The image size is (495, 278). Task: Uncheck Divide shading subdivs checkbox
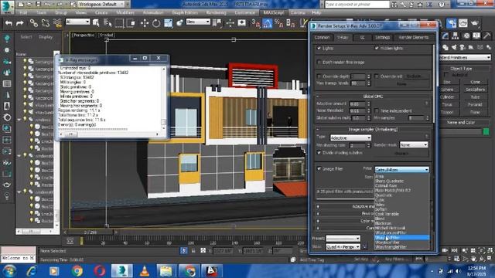pyautogui.click(x=319, y=153)
